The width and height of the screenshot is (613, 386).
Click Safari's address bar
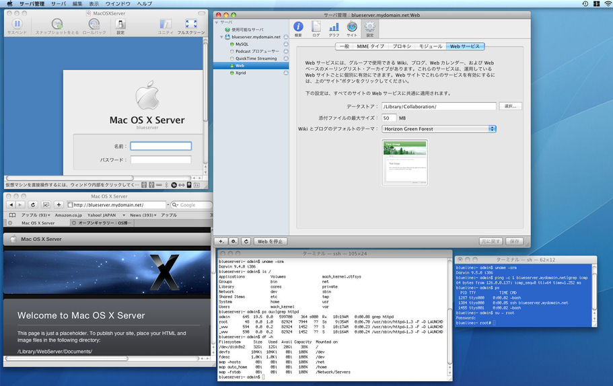116,204
